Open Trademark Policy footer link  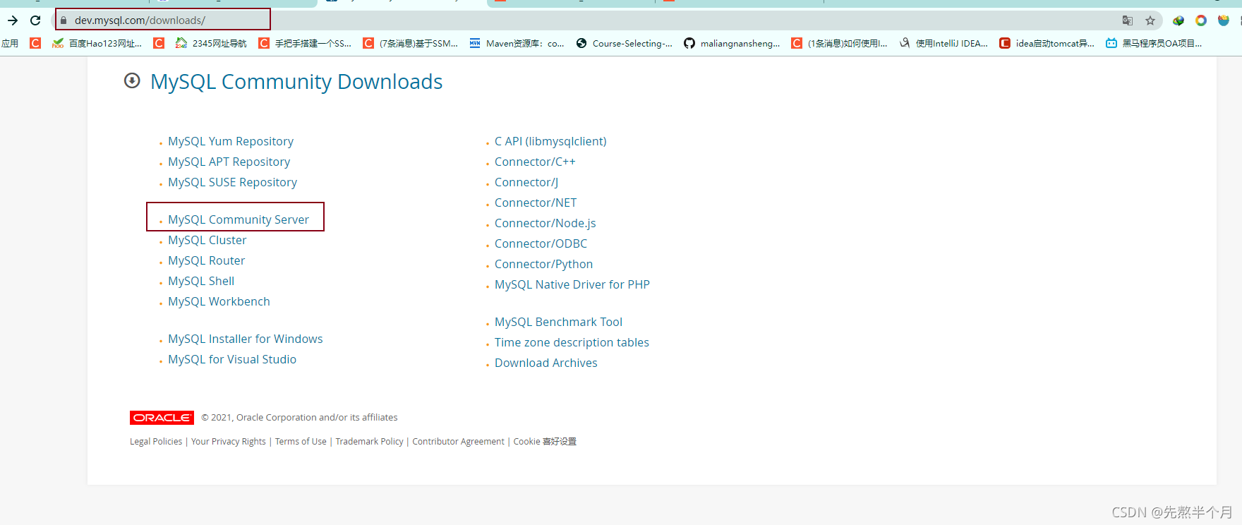pos(369,442)
